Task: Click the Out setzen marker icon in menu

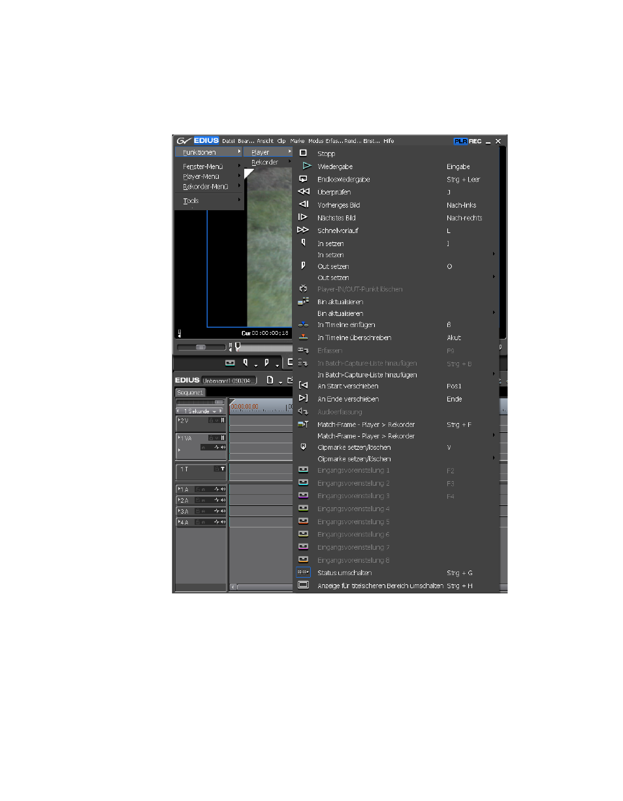Action: coord(303,266)
